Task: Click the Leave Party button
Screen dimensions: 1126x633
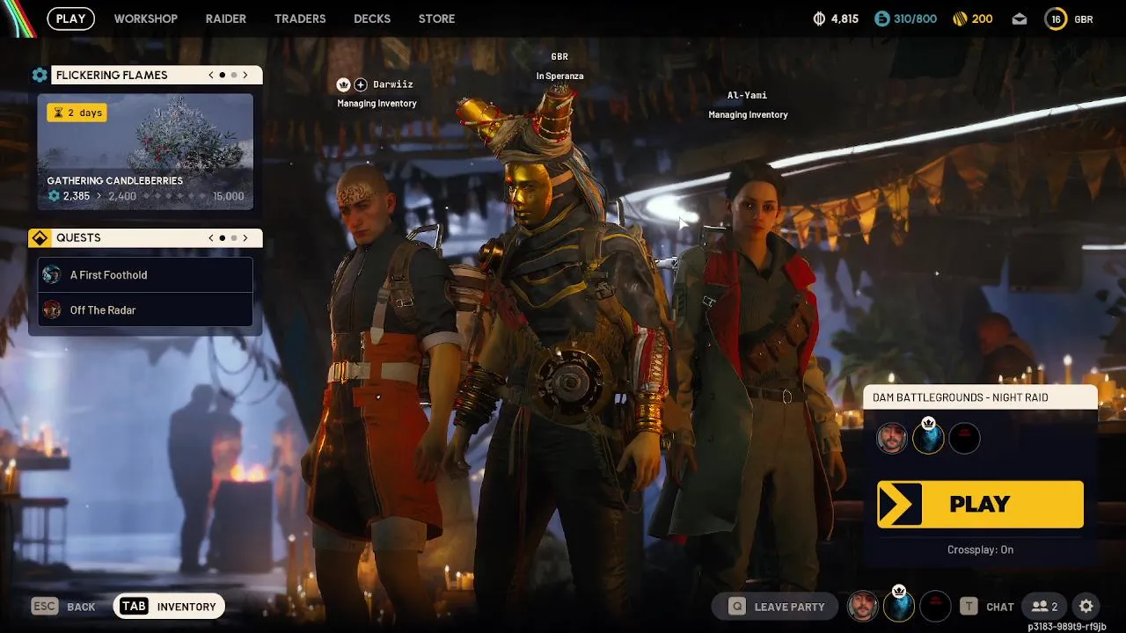Action: [x=777, y=607]
